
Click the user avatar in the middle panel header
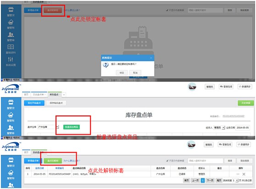coord(192,87)
